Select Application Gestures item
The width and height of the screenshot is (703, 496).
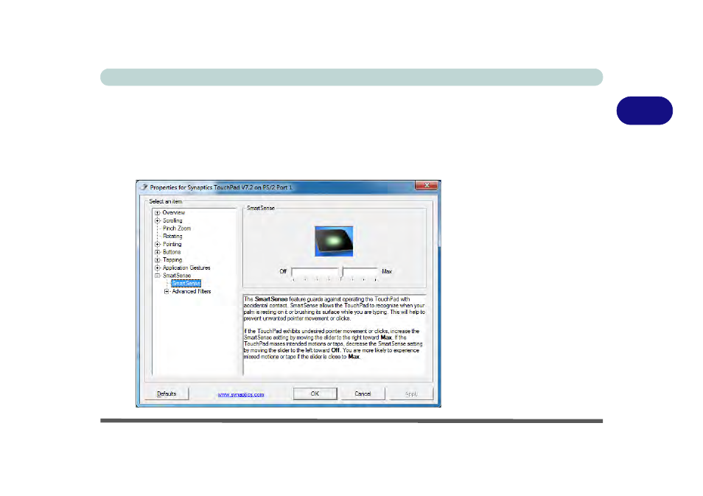[186, 268]
